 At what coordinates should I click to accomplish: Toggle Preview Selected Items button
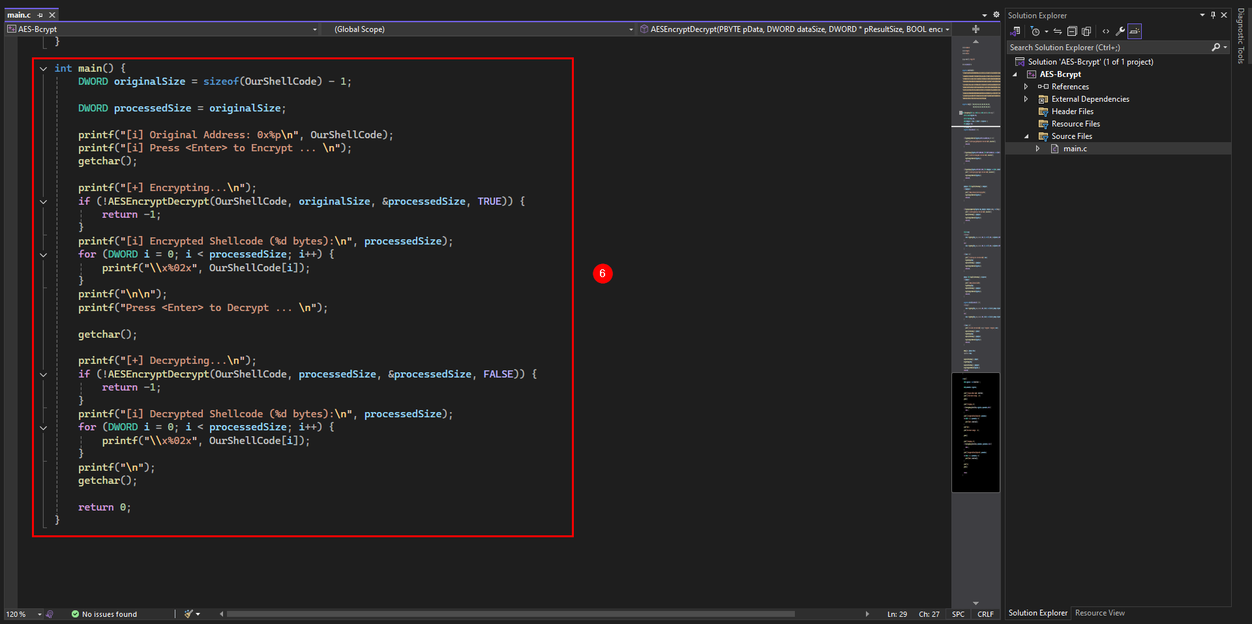[1135, 31]
